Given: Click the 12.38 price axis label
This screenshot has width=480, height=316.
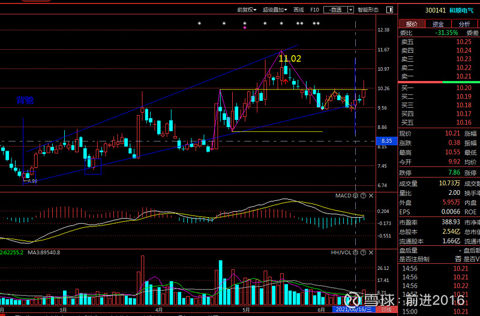Looking at the screenshot, I should [383, 30].
